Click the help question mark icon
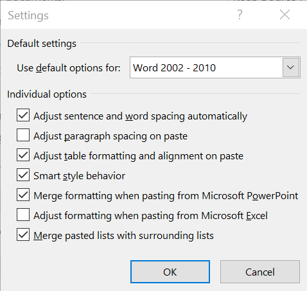Screen dimensions: 307x291 (x=240, y=15)
